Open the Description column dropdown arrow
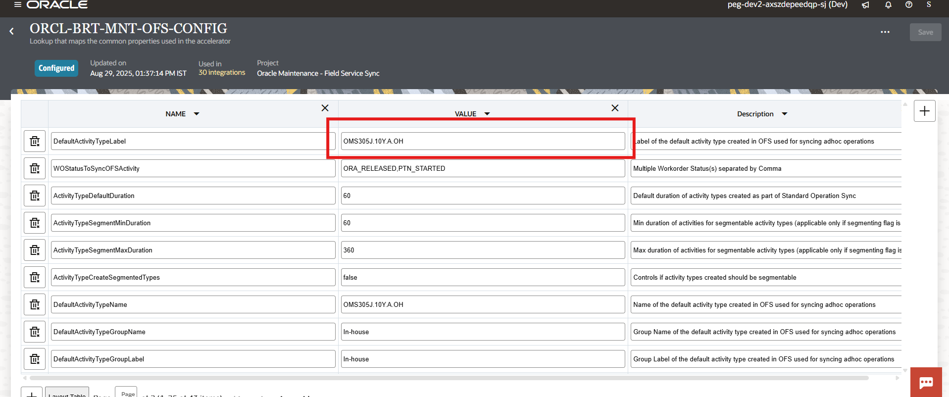 (x=785, y=114)
